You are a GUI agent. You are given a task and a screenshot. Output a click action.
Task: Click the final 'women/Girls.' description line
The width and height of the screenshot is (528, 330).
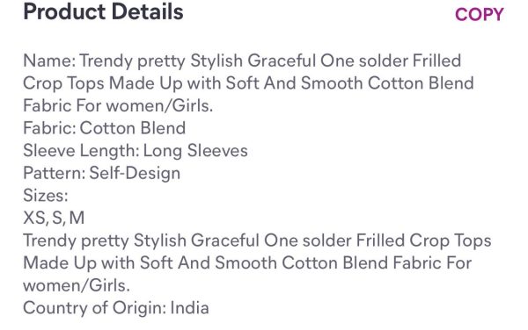pos(77,286)
